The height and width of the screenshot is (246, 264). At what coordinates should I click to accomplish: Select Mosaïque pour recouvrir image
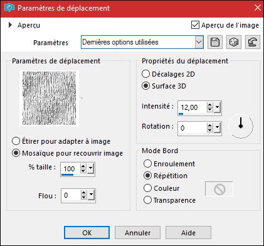click(x=16, y=153)
